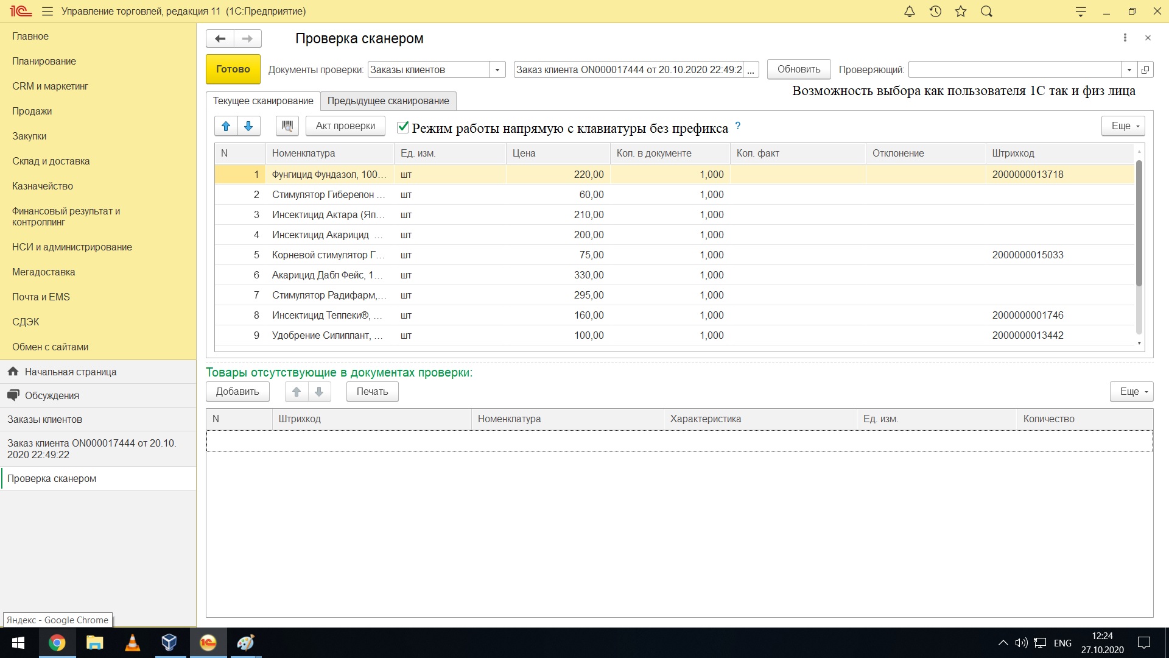Go forward with the right arrow
The width and height of the screenshot is (1169, 658).
(x=248, y=38)
